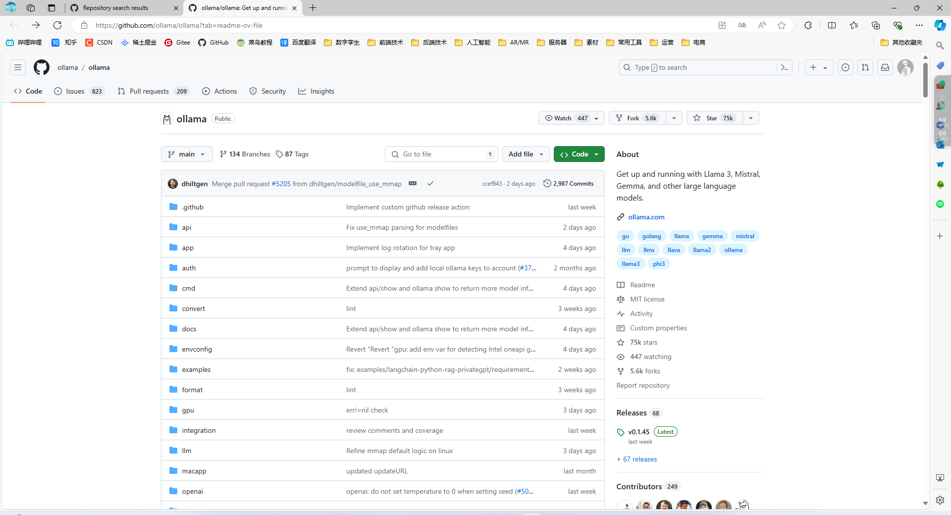Visit the ollama.com website link

pos(646,217)
